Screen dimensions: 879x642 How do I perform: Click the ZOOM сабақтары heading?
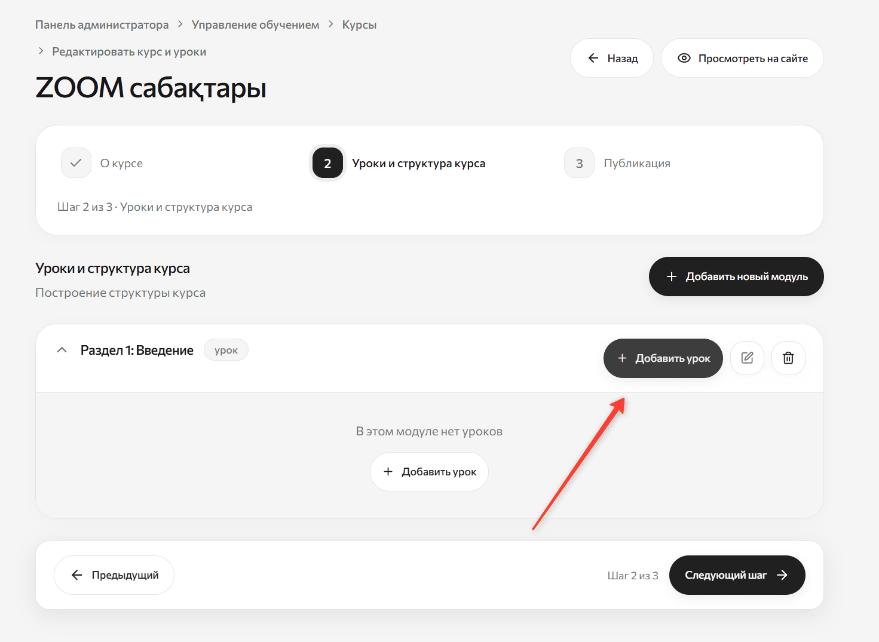151,88
